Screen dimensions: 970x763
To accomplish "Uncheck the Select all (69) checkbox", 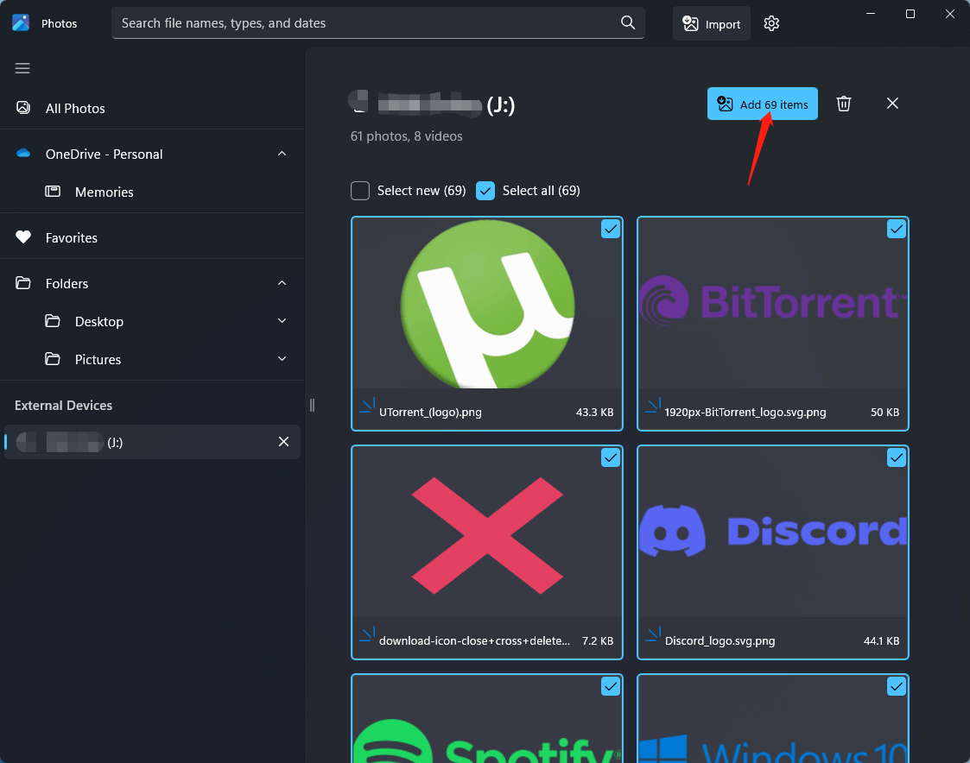I will 485,191.
